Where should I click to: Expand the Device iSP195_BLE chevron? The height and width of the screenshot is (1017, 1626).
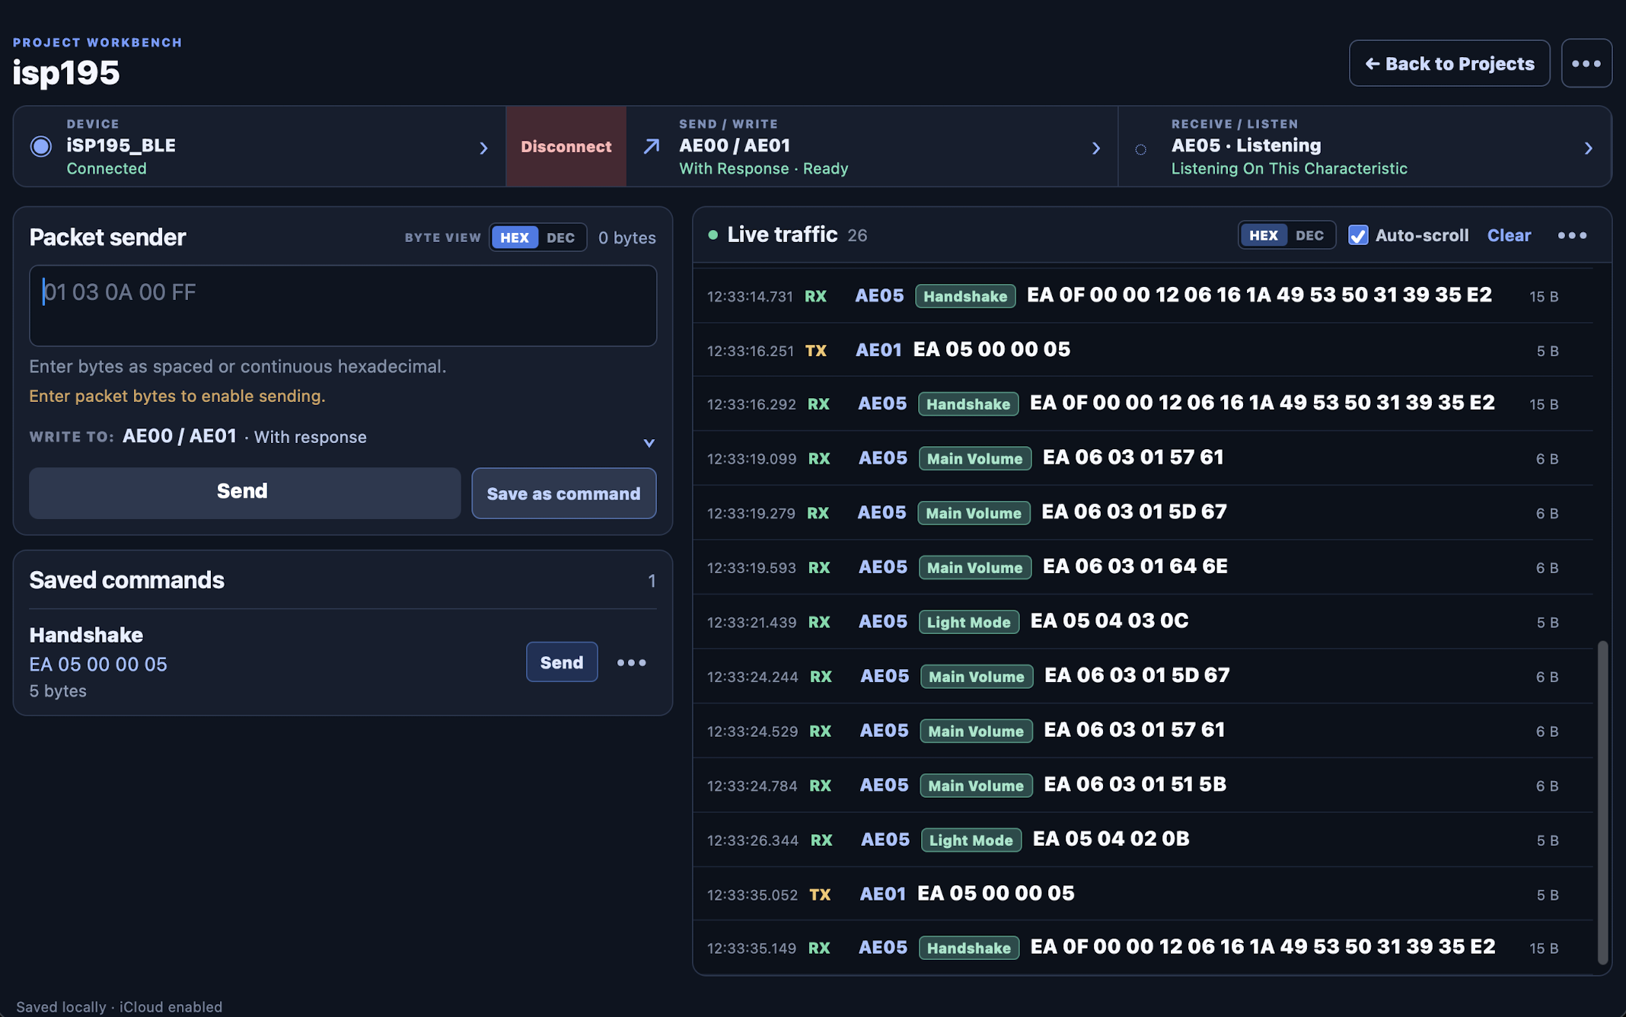click(483, 148)
